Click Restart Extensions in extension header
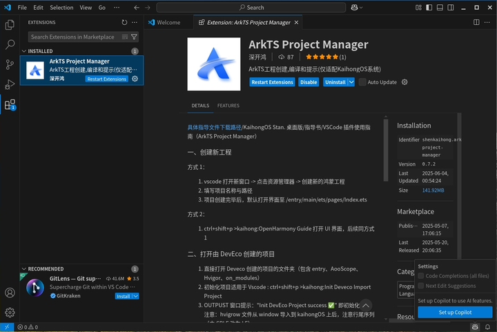This screenshot has height=332, width=497. pyautogui.click(x=272, y=82)
